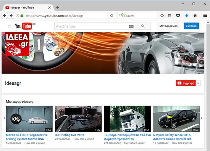Click the 23 προβολές view count
210x151 pixels.
coord(63,139)
